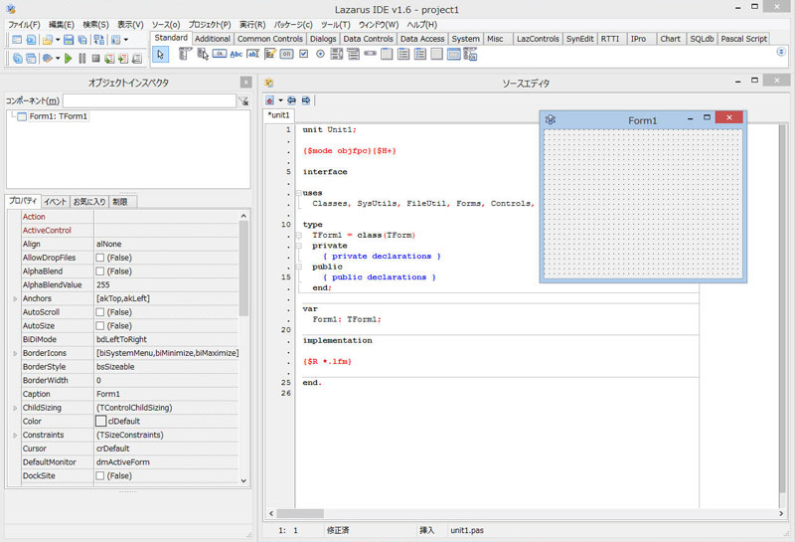The width and height of the screenshot is (795, 542).
Task: Pause program execution
Action: (82, 59)
